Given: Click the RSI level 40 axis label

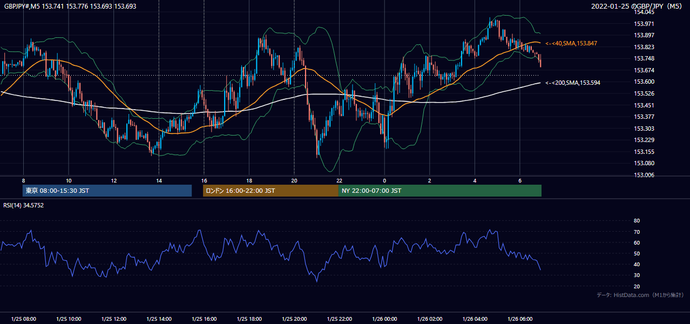Looking at the screenshot, I should 637,264.
